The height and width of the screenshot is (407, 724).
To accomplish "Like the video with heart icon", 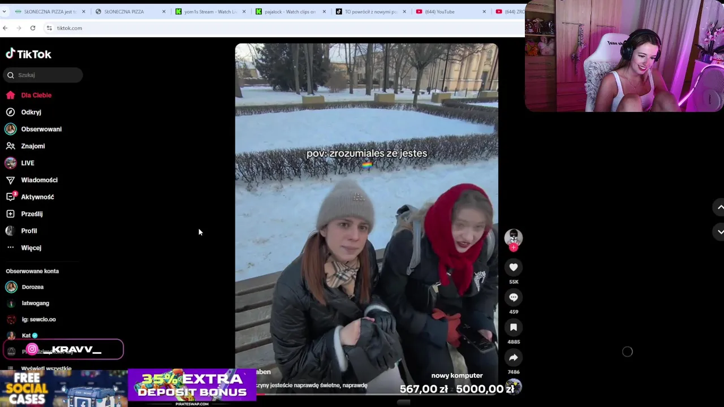I will 514,267.
